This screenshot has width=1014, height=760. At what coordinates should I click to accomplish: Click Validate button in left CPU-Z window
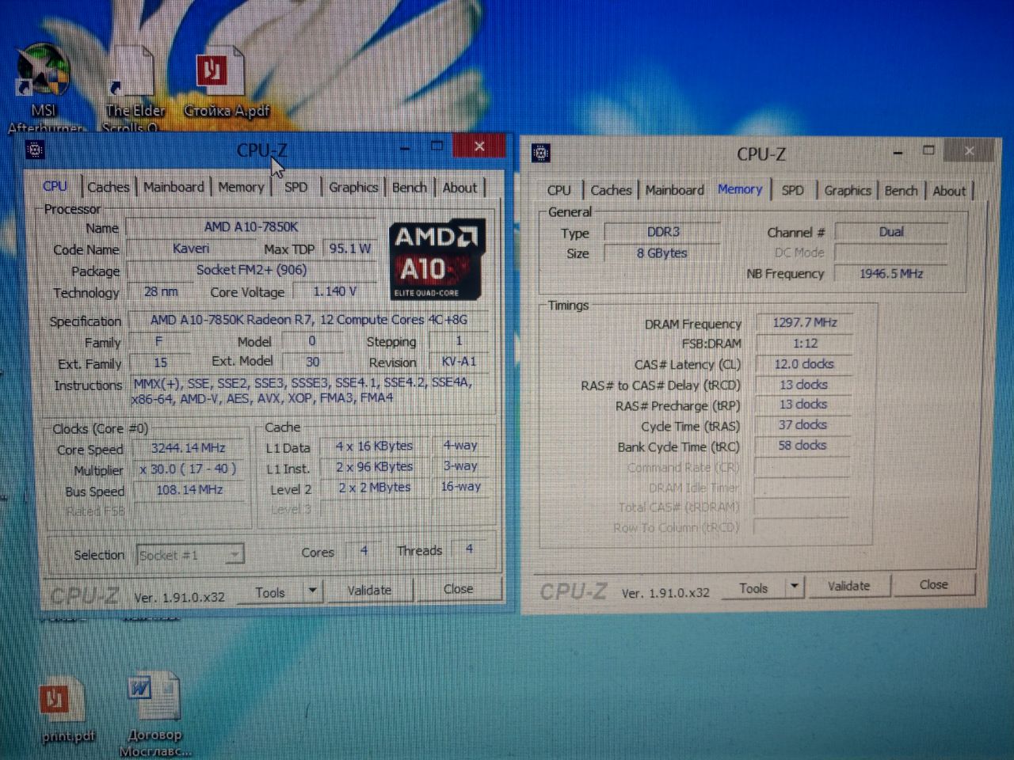[369, 590]
